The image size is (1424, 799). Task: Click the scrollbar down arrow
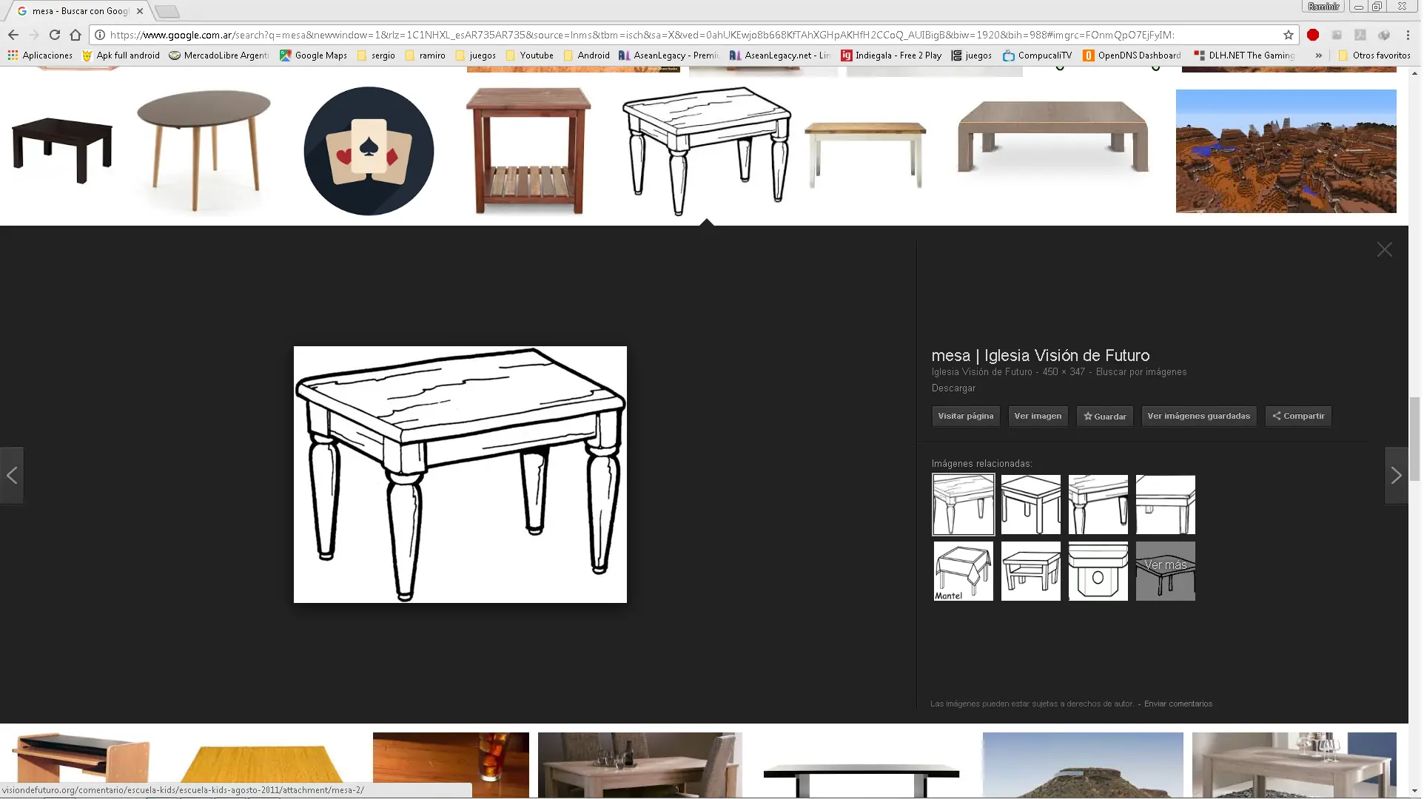click(x=1414, y=791)
